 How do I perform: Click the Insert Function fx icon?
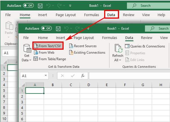83,76
